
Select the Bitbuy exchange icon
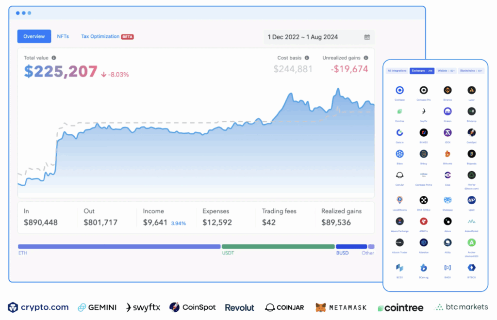(x=423, y=154)
